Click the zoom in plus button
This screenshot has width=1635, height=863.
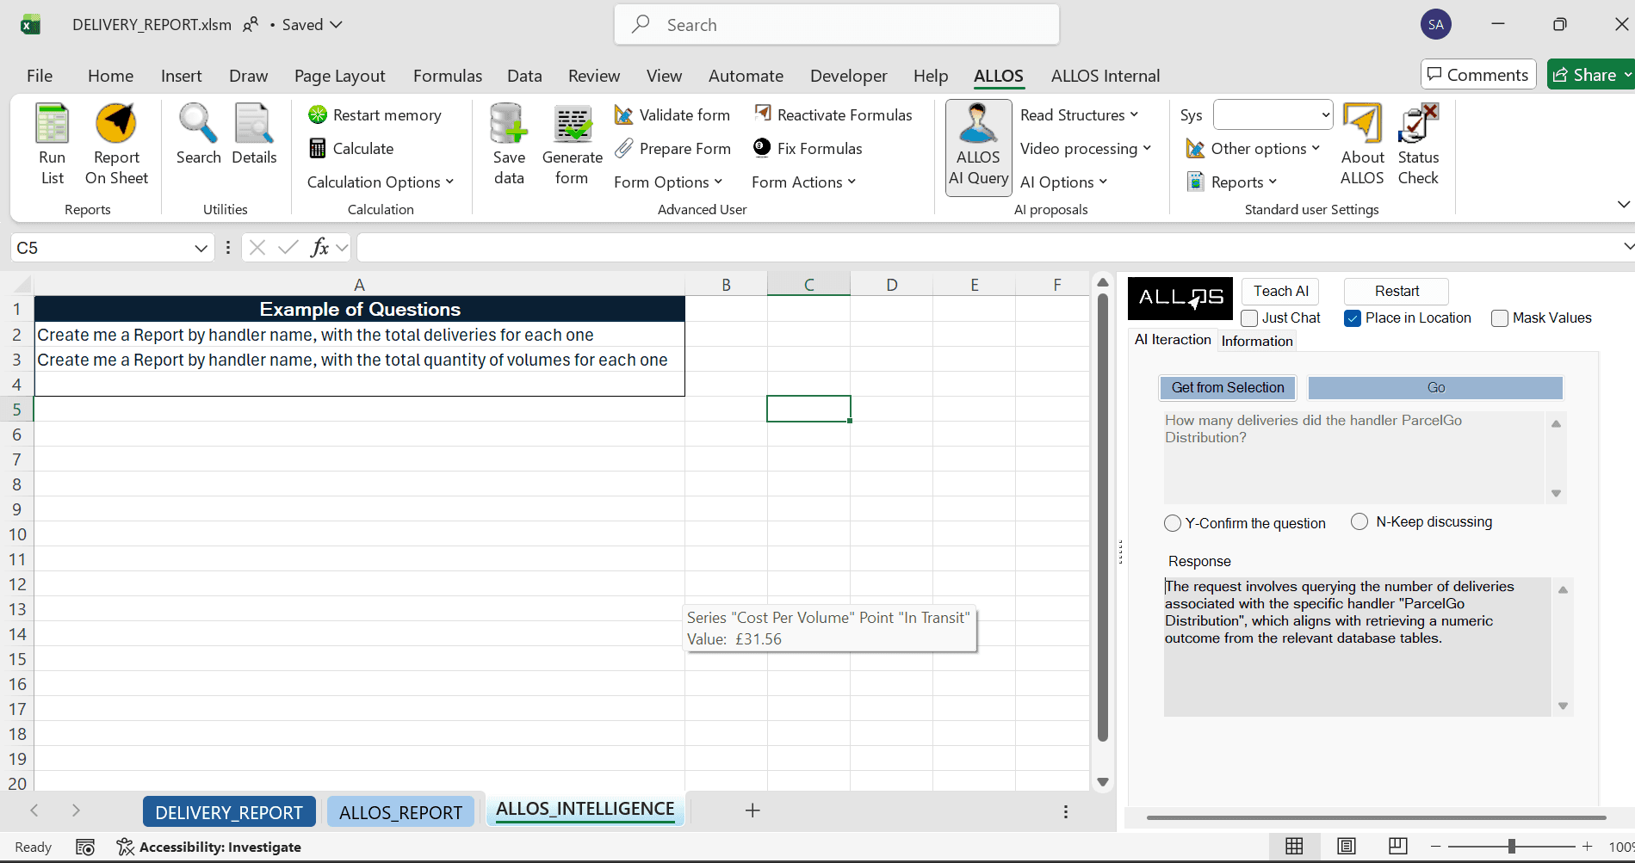pos(1588,847)
